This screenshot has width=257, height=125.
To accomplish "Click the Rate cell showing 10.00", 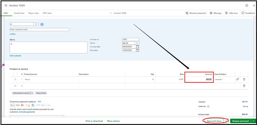I will coord(170,79).
